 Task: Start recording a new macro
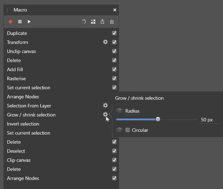10,22
